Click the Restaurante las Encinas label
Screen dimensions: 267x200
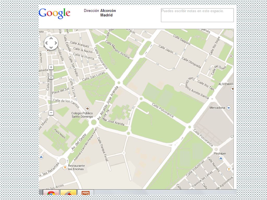click(x=76, y=167)
